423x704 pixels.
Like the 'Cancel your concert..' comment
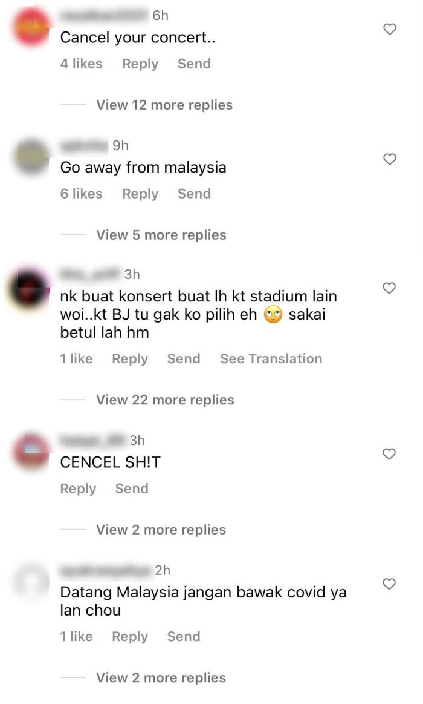point(390,29)
